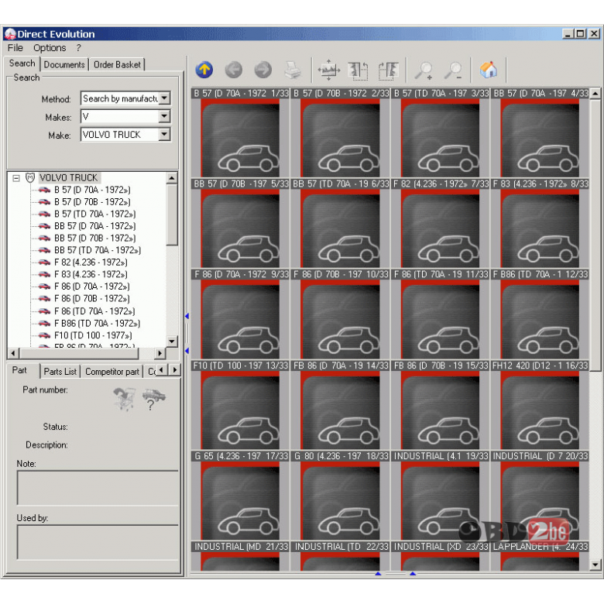
Task: Click the thumbnail grid scroll down arrow
Action: point(595,565)
